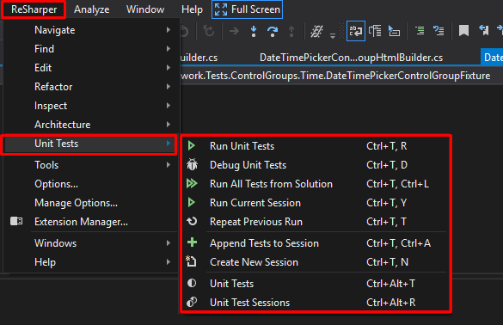Click the green Run Unit Tests play icon

click(192, 145)
